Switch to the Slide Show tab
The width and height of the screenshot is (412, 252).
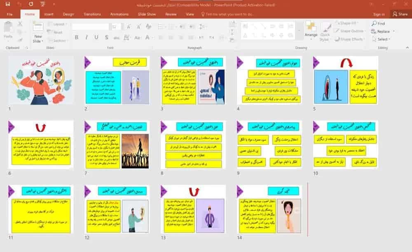click(147, 14)
